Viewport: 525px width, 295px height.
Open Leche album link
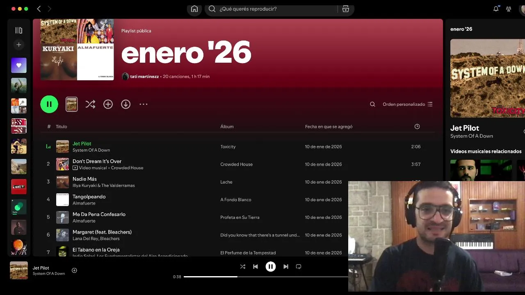(226, 182)
